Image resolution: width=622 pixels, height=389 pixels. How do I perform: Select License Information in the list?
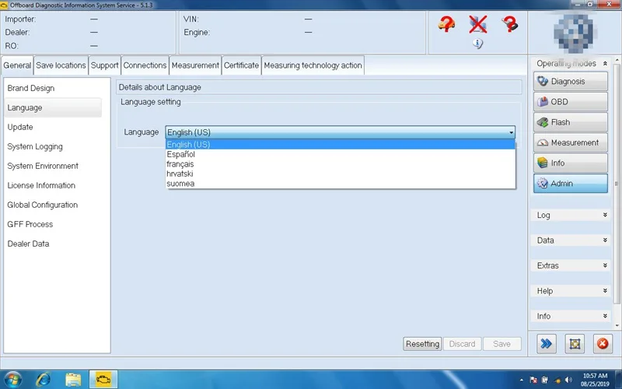(53, 185)
